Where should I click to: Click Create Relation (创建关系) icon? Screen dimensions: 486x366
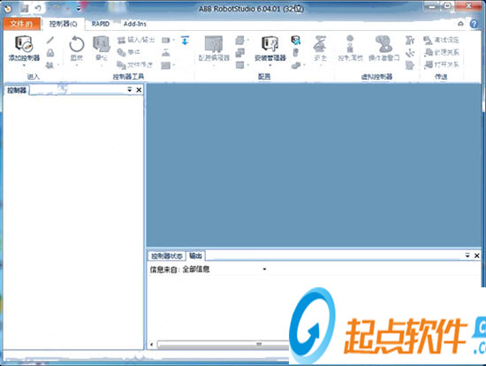(442, 52)
